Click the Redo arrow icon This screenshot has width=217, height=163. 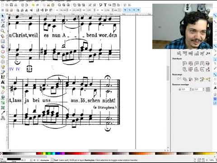pos(38,5)
